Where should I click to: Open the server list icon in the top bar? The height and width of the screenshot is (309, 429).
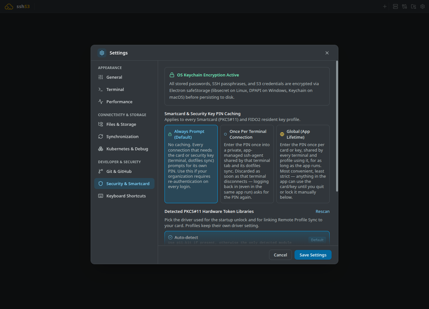coord(395,6)
